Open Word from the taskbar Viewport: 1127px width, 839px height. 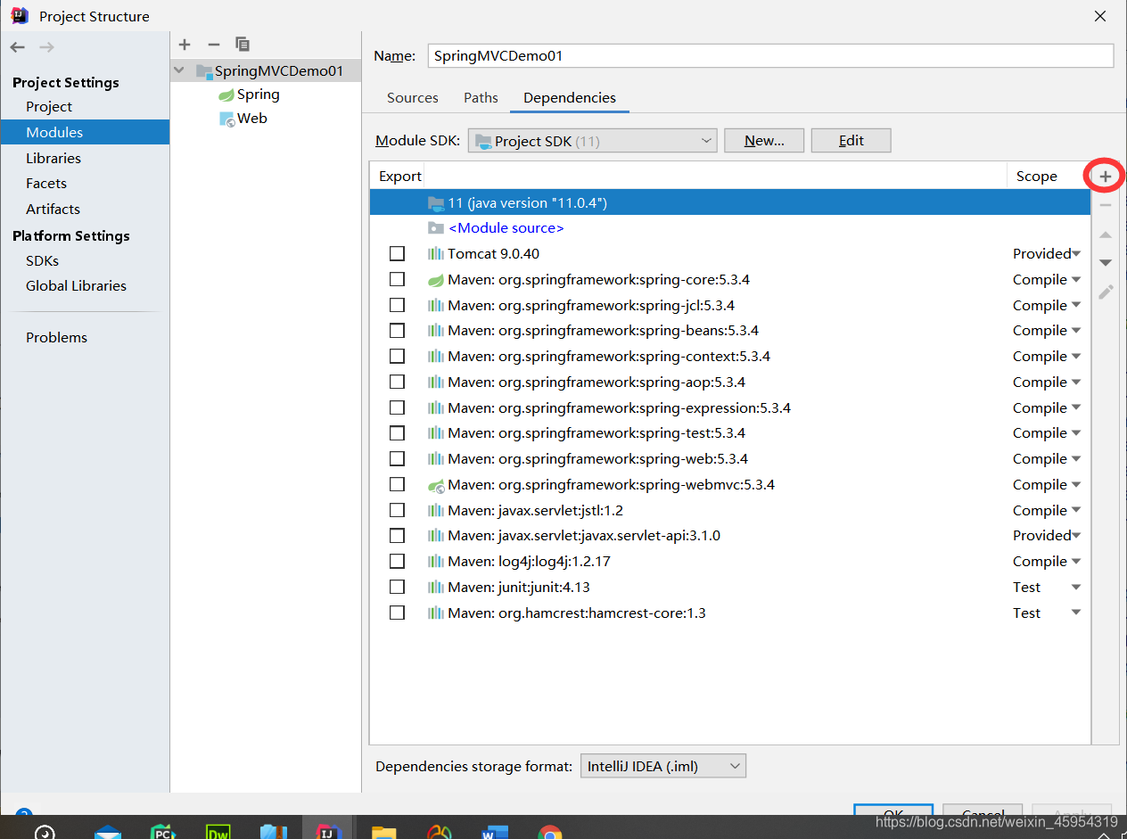[494, 832]
